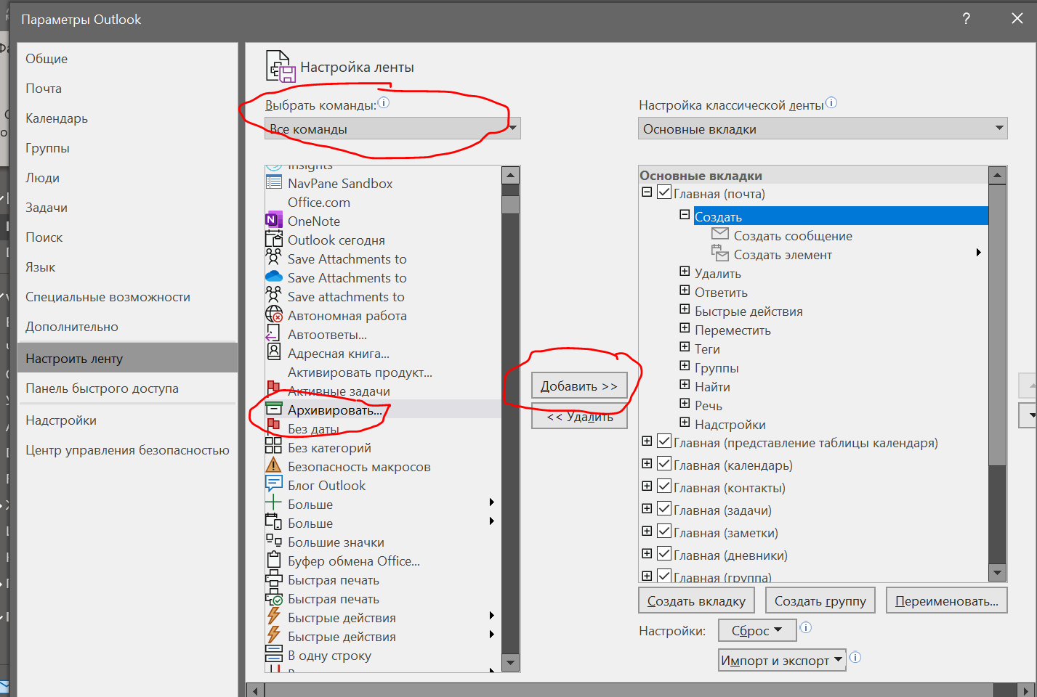Click info icon next to Импорт и экспорт
Image resolution: width=1037 pixels, height=697 pixels.
tap(855, 658)
